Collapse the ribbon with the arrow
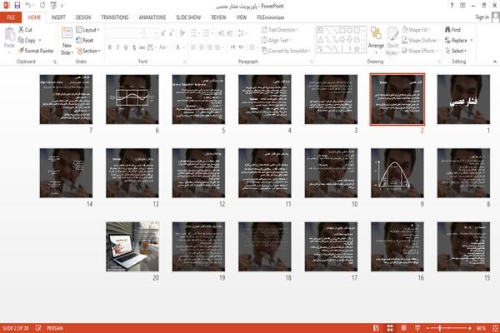The height and width of the screenshot is (333, 500). [x=495, y=62]
